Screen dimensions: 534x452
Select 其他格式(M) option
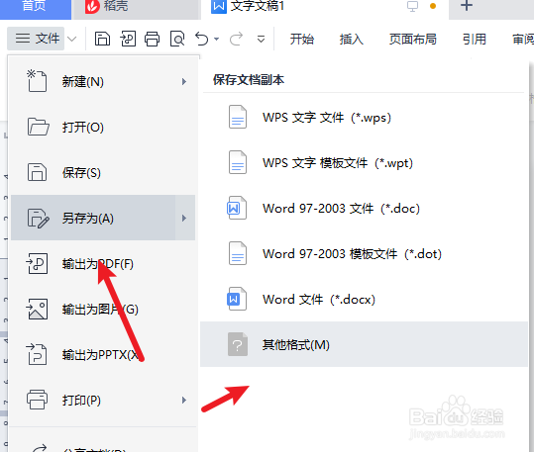[364, 344]
